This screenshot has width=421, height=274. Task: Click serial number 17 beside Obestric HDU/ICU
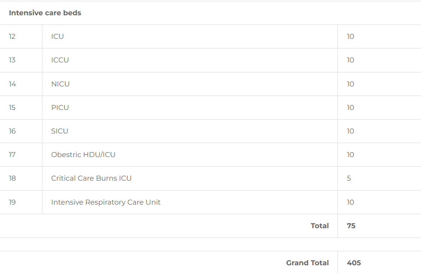click(x=12, y=154)
